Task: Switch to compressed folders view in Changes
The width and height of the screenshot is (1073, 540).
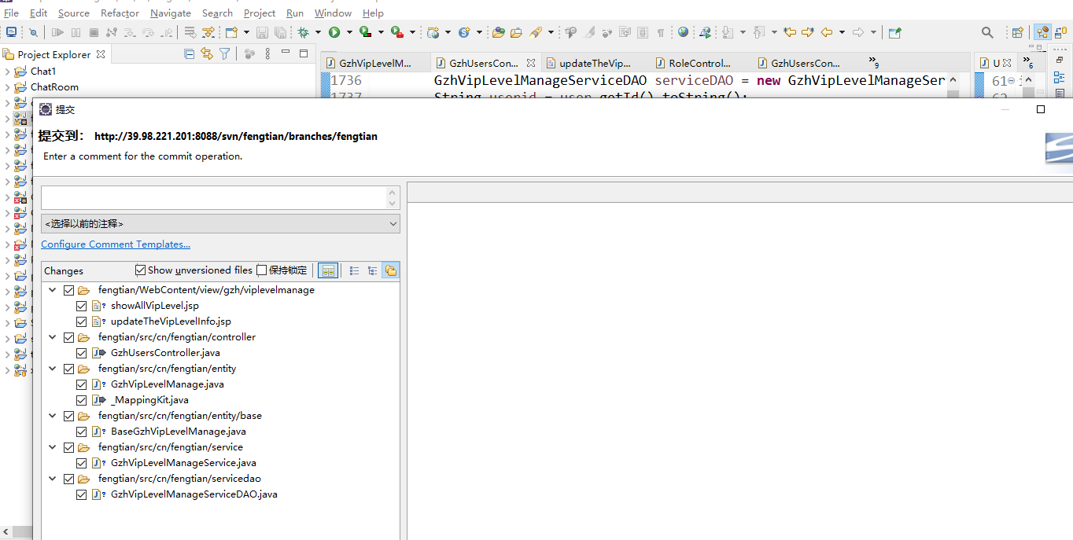Action: click(390, 270)
